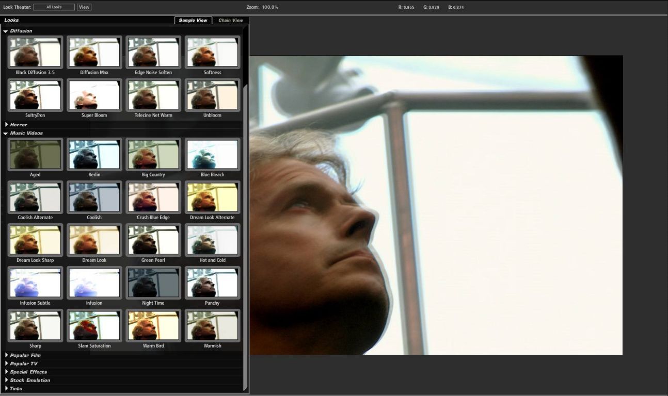
Task: Pick the Coolish look thumbnail
Action: (x=94, y=197)
